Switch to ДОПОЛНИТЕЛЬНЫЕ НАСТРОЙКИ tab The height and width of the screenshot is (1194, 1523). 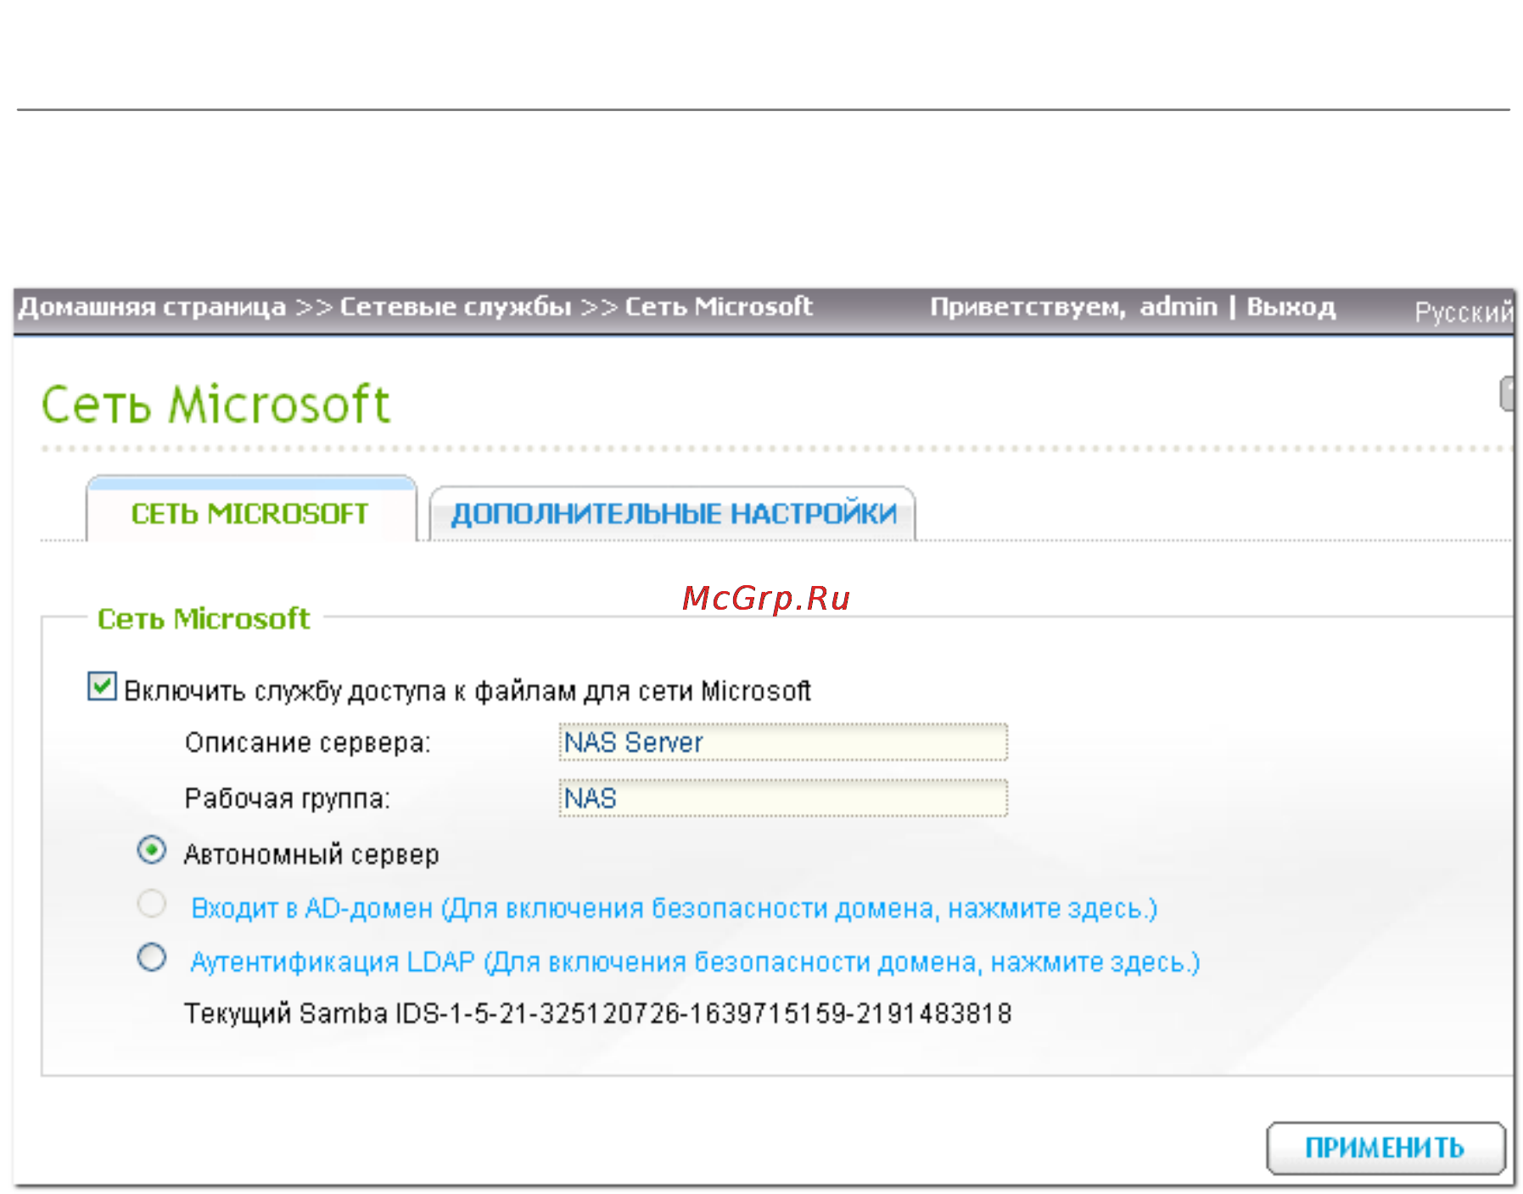tap(673, 514)
